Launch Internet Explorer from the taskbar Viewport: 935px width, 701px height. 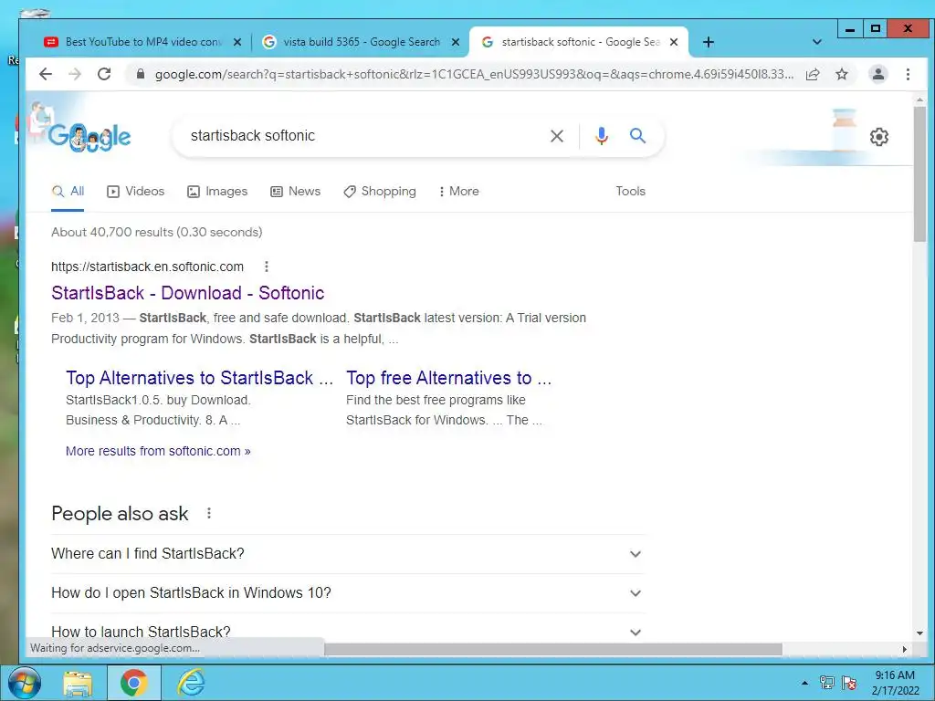[x=191, y=683]
